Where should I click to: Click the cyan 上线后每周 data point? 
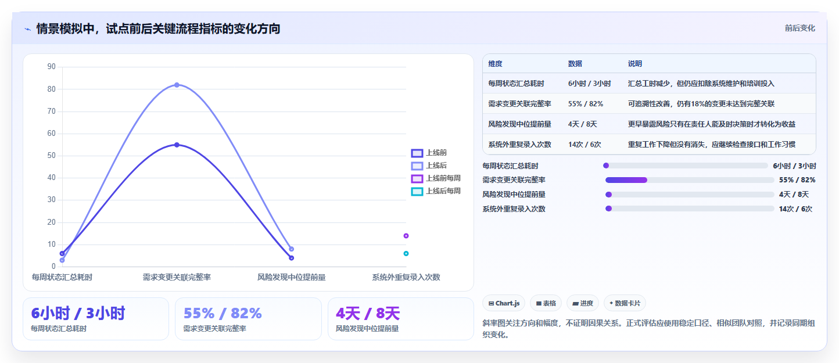(406, 253)
